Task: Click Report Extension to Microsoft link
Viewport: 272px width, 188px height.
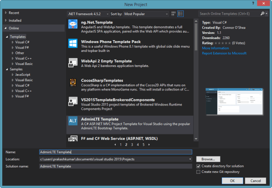Action: click(224, 53)
